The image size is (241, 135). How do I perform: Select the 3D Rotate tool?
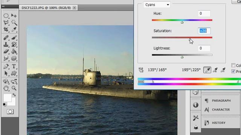pyautogui.click(x=6, y=81)
